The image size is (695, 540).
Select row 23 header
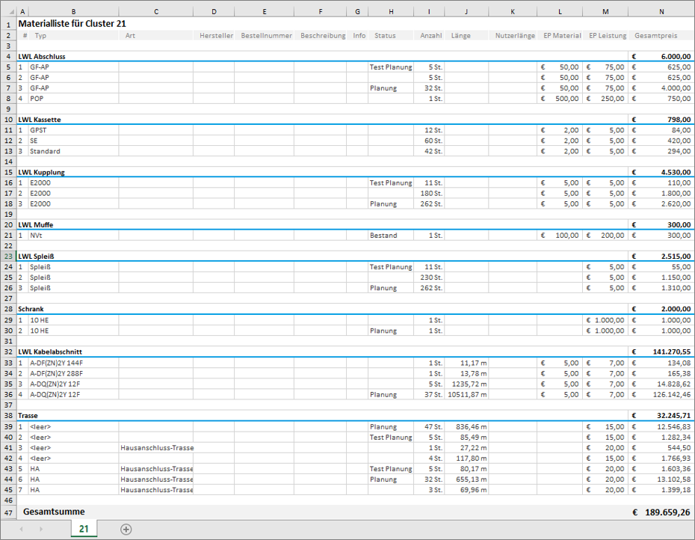coord(8,256)
